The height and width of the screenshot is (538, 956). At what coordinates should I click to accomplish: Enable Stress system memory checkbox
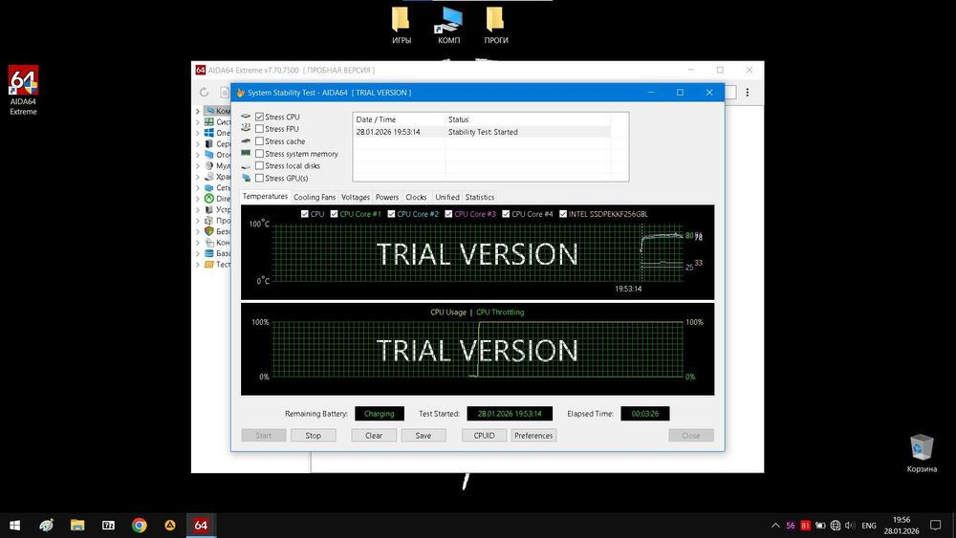(260, 154)
